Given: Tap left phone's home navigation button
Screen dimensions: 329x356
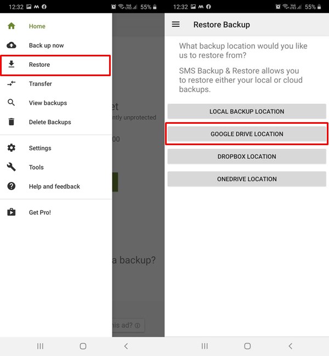Looking at the screenshot, I should click(x=83, y=346).
